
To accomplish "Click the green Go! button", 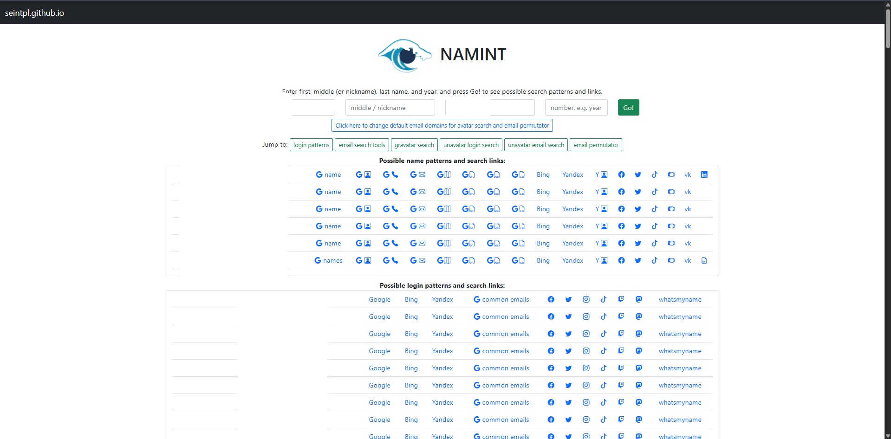I will [628, 108].
